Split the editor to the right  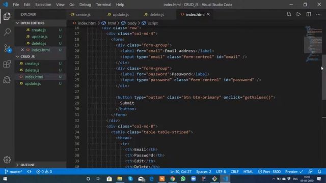309,14
